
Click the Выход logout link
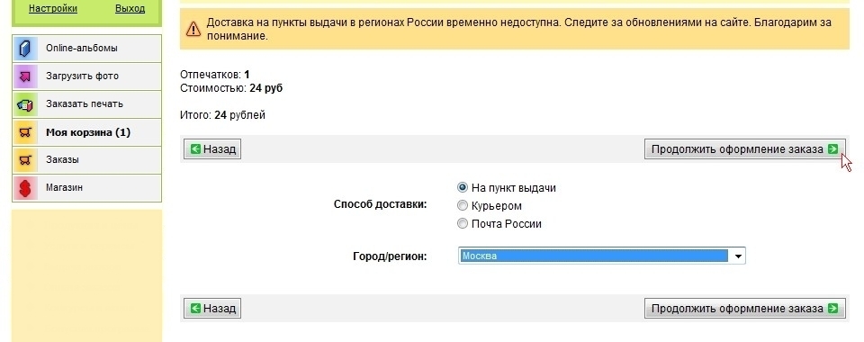(x=130, y=9)
